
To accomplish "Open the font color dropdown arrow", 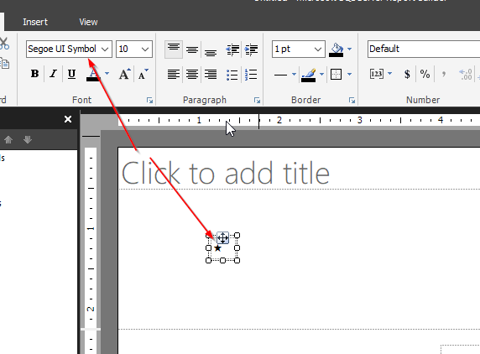I will (x=107, y=74).
